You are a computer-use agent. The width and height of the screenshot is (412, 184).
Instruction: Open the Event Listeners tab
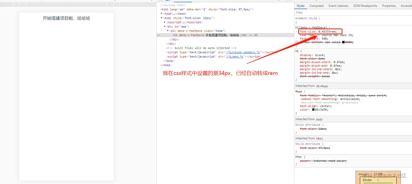click(338, 6)
